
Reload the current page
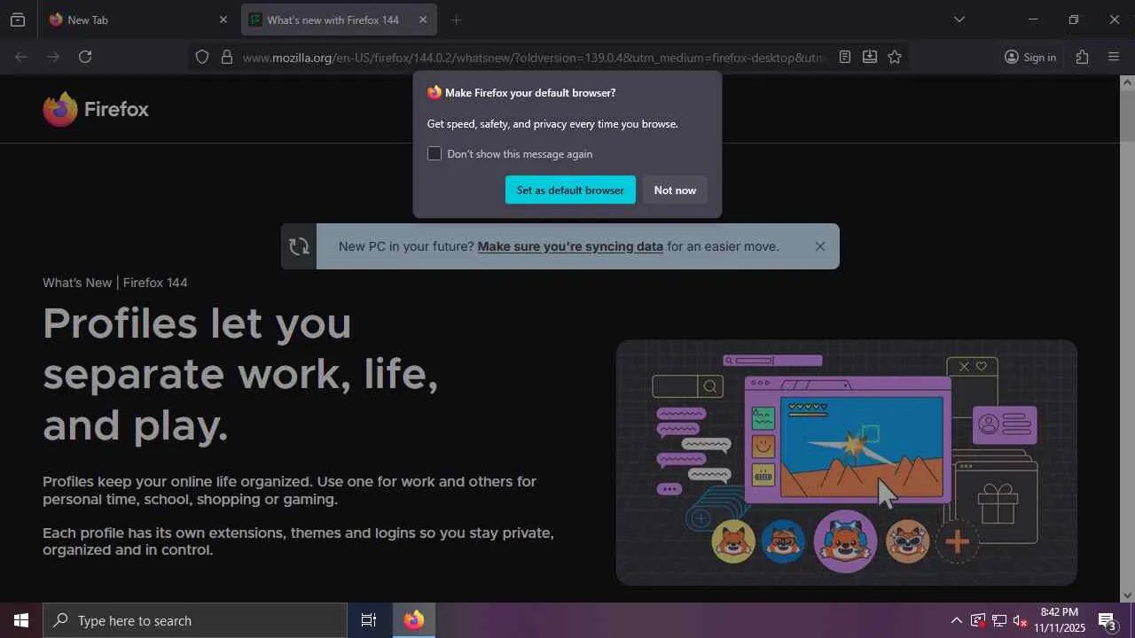click(x=85, y=57)
